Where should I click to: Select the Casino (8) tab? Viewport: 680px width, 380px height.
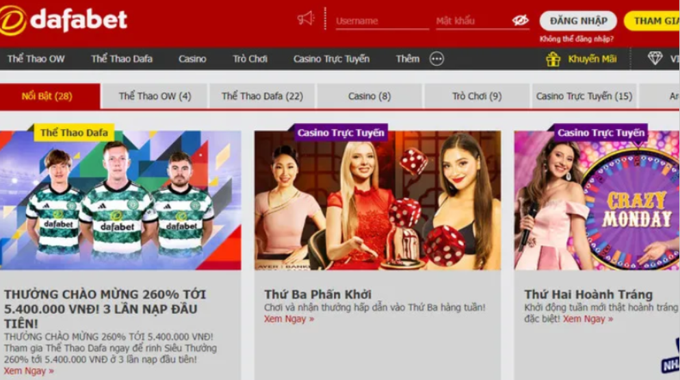369,96
